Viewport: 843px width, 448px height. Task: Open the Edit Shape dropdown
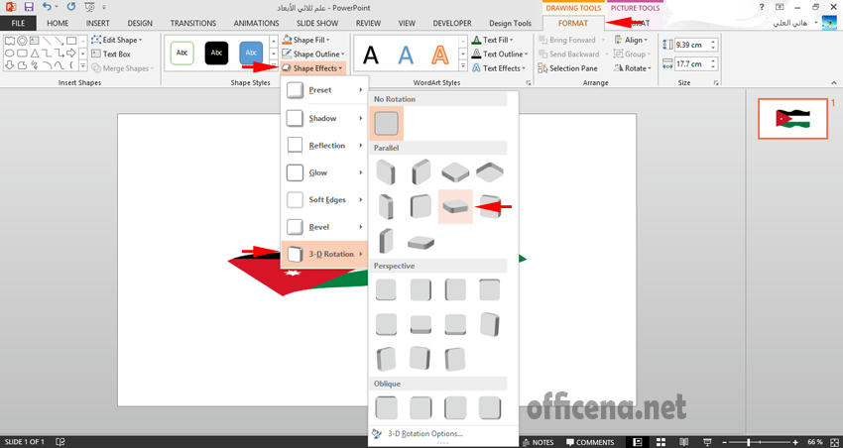point(117,40)
